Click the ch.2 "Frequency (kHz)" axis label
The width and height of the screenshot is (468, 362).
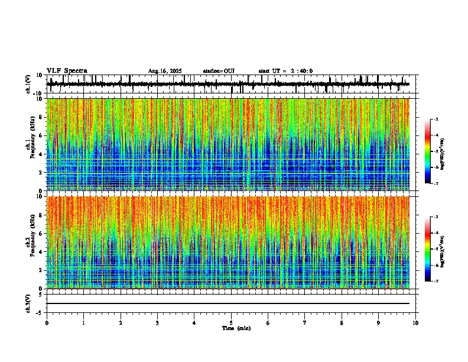pyautogui.click(x=32, y=235)
